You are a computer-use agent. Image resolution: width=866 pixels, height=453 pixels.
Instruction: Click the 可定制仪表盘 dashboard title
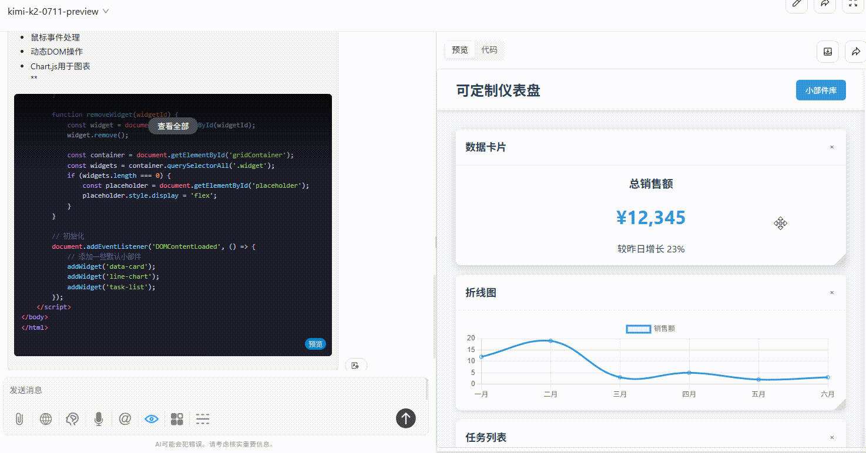pyautogui.click(x=498, y=90)
